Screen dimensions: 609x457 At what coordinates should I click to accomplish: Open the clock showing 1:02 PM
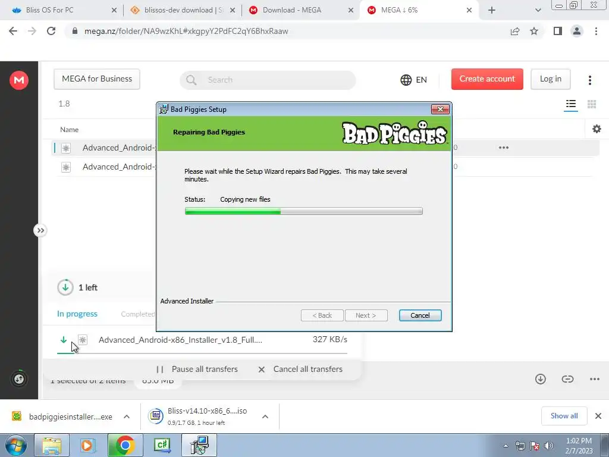point(579,446)
